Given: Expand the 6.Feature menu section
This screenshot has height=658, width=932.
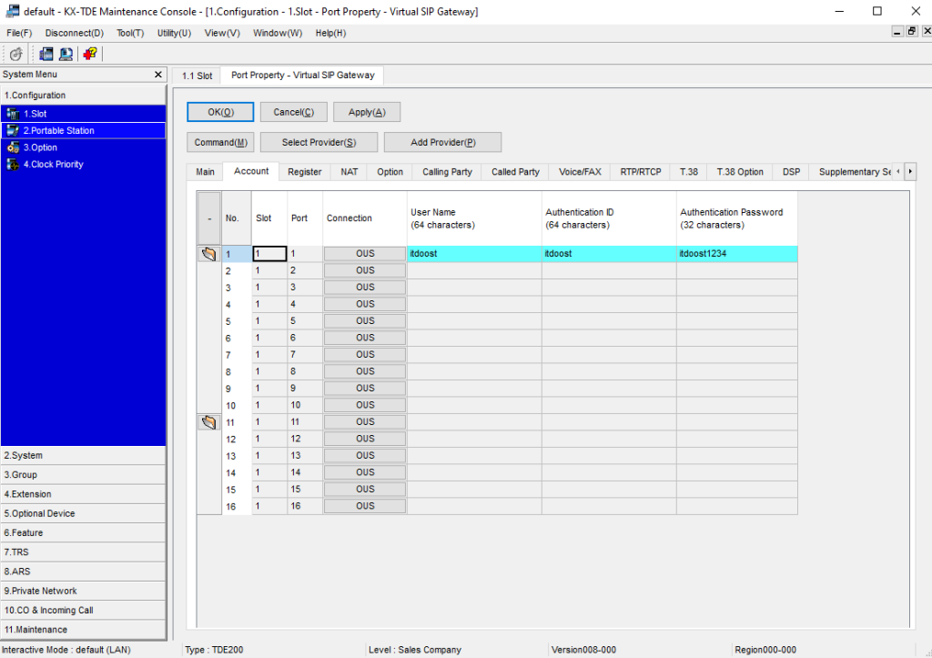Looking at the screenshot, I should 83,532.
